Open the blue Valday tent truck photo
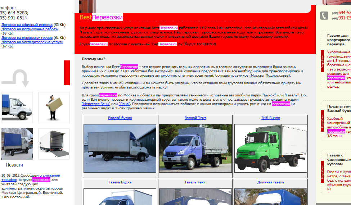 [195, 149]
